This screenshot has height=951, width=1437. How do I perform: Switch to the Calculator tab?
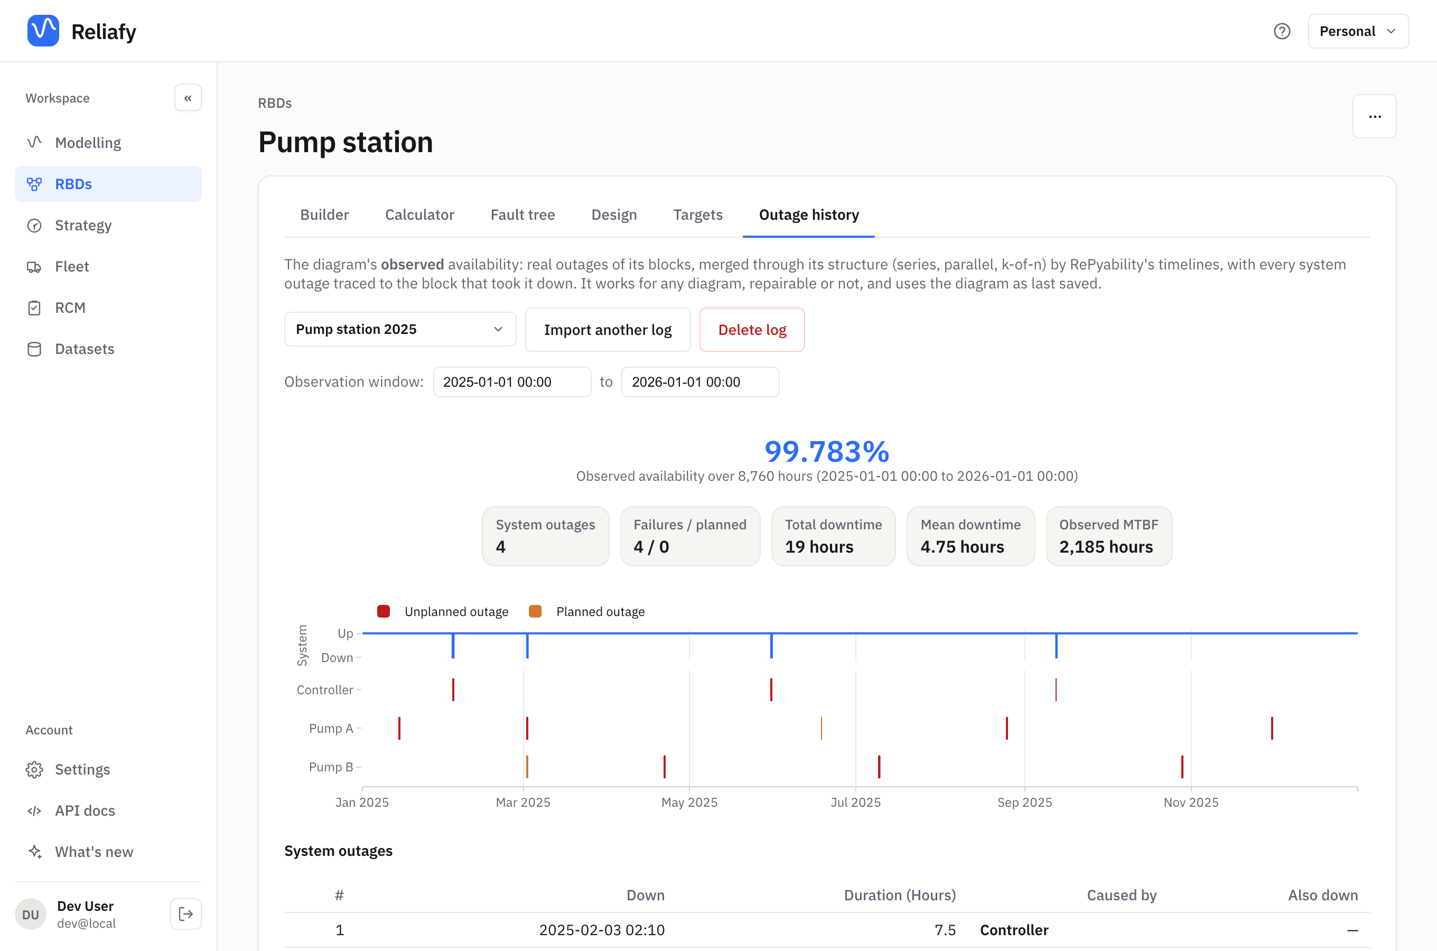(419, 215)
